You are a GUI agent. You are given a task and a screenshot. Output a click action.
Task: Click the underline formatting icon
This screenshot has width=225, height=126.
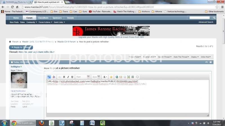coord(72,77)
